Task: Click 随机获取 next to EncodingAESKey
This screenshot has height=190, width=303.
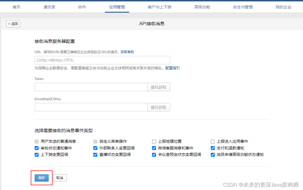Action: tap(159, 107)
